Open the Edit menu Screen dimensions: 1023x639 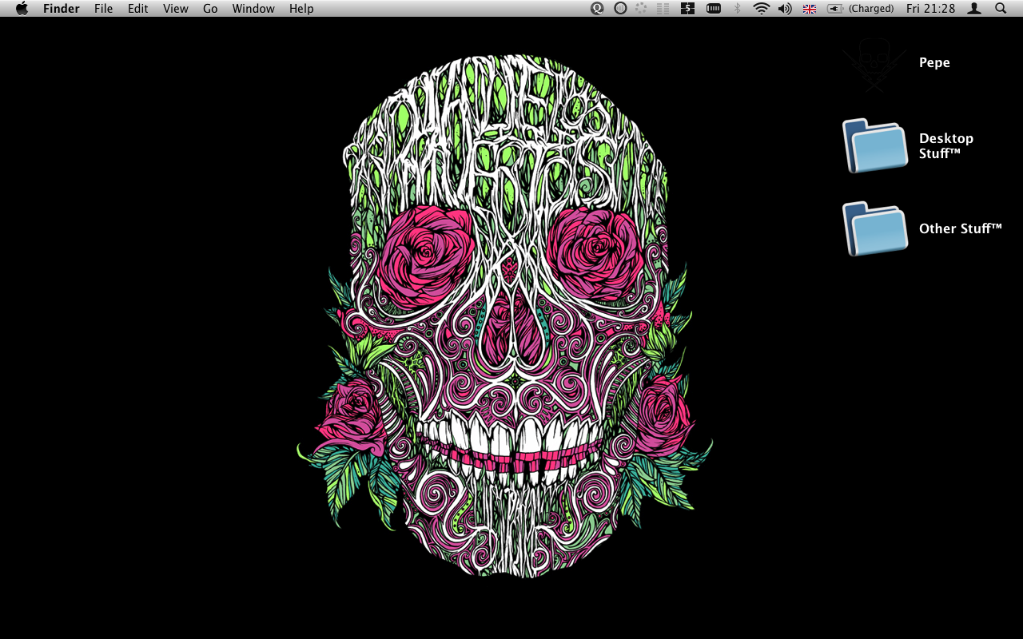click(x=137, y=9)
